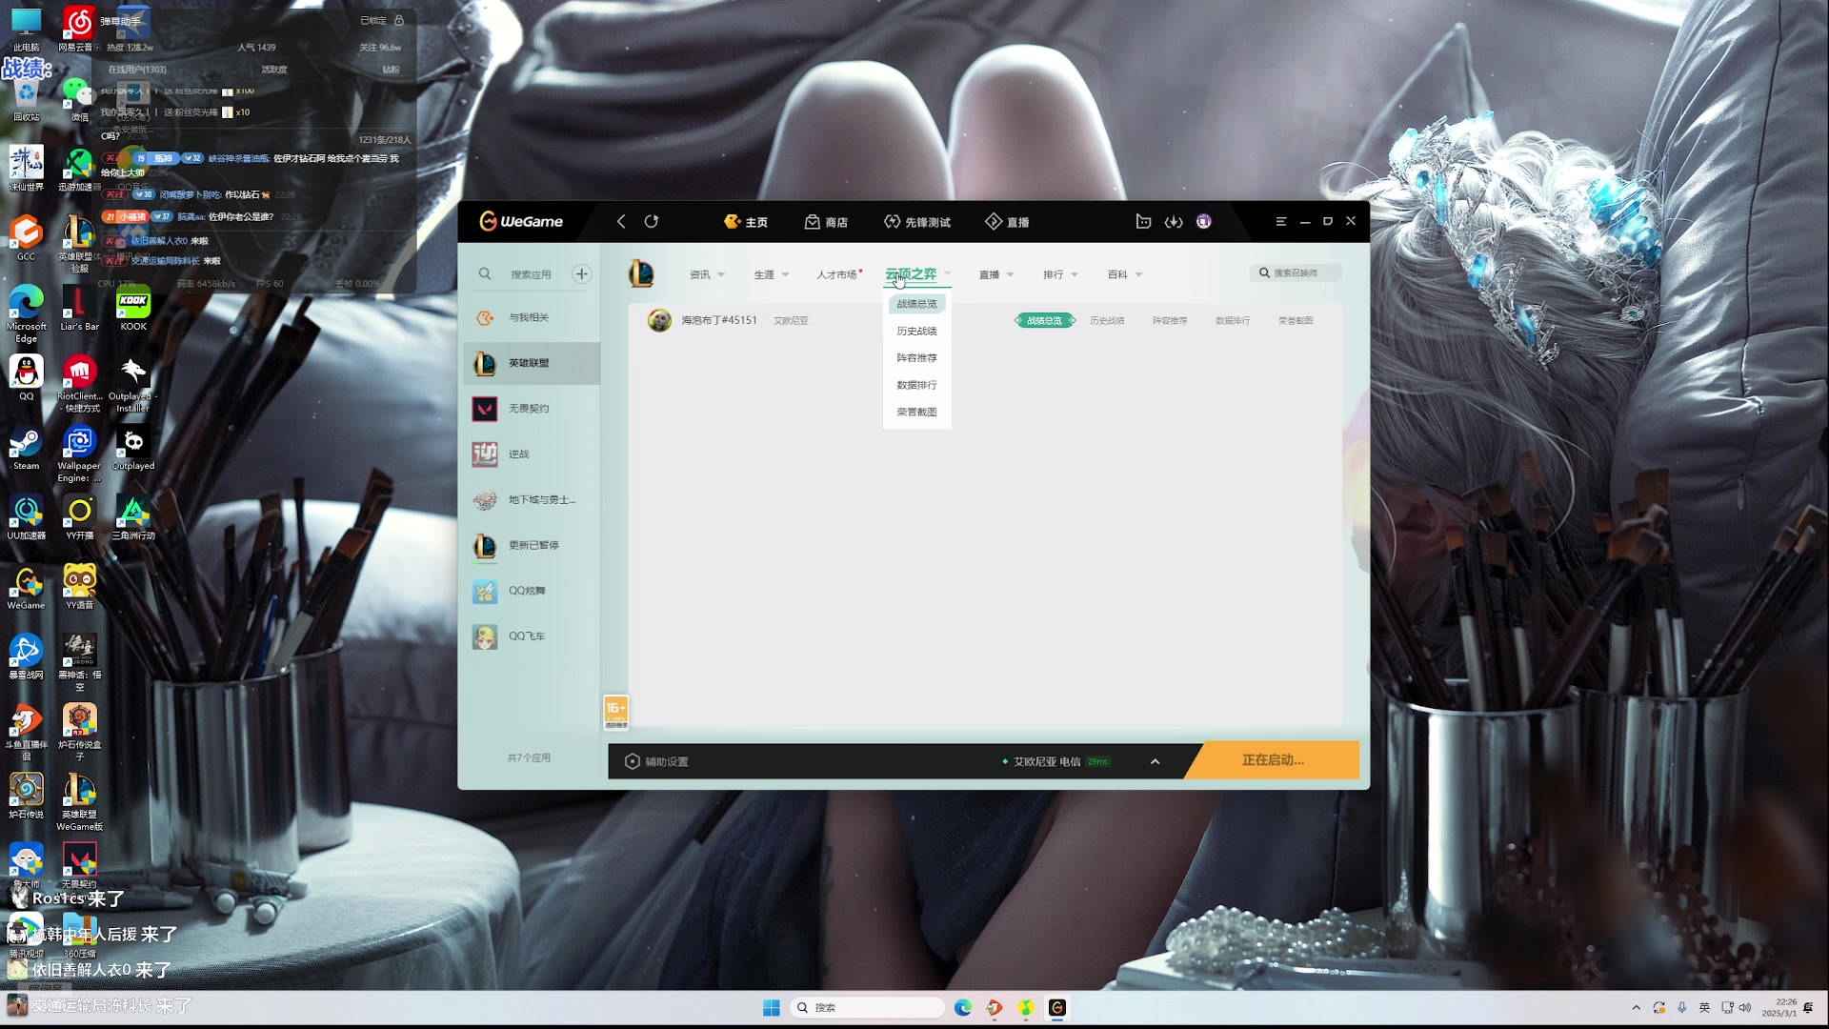Open QQ desktop shortcut
Screen dimensions: 1829x1029
pos(27,378)
